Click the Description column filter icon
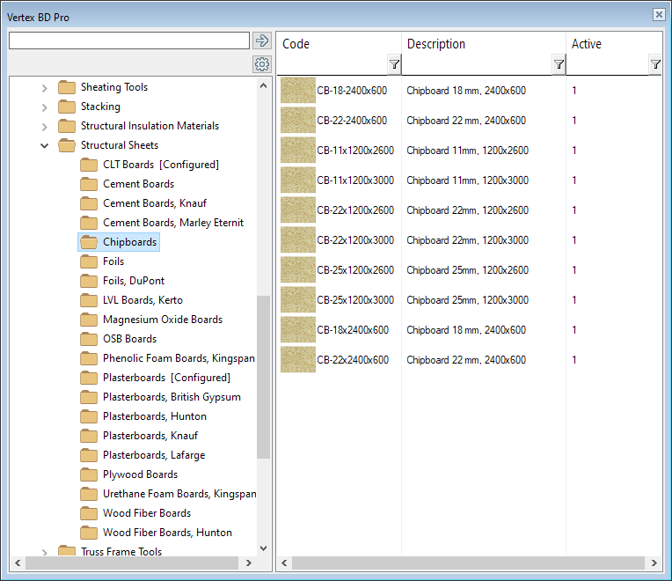 click(x=559, y=64)
